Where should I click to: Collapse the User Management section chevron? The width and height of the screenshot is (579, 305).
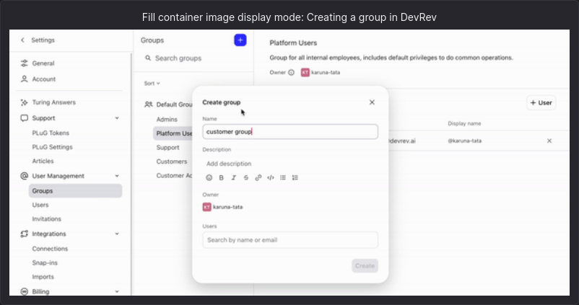click(x=117, y=176)
